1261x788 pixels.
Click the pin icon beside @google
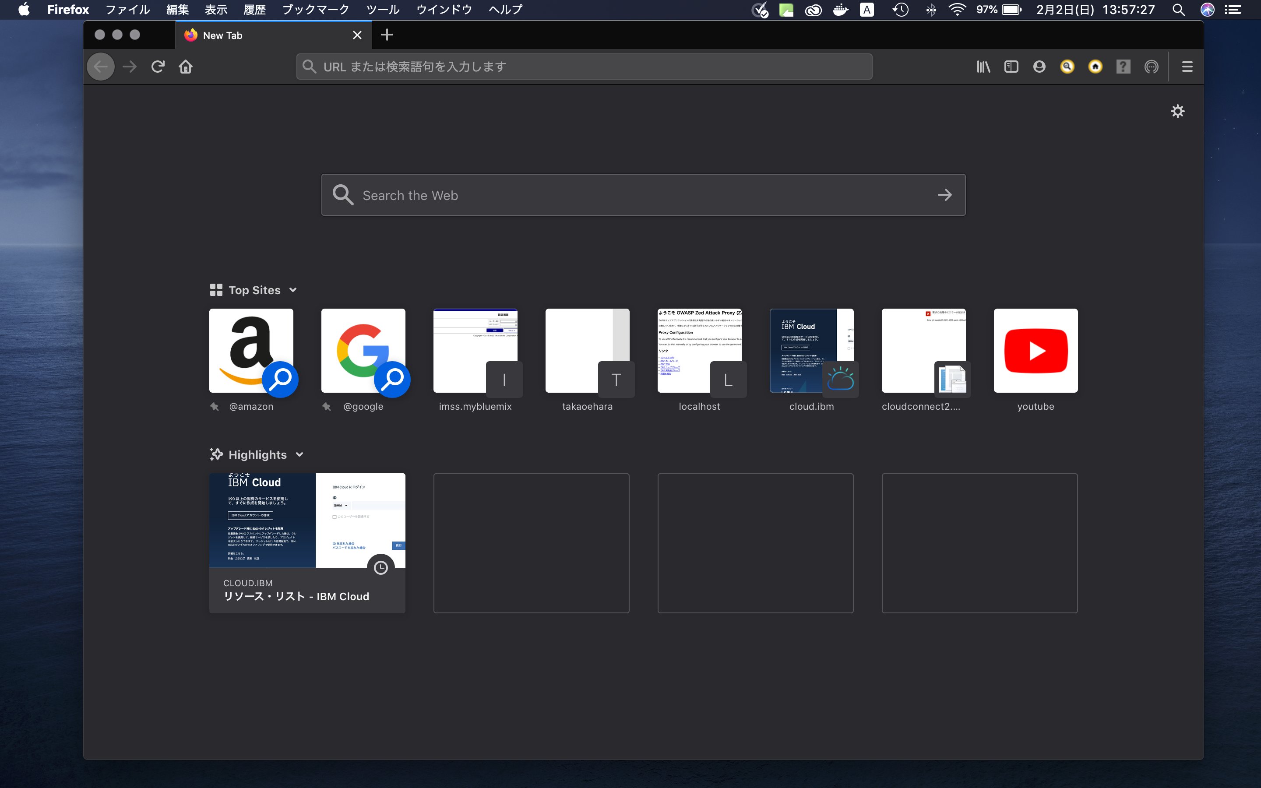point(327,407)
